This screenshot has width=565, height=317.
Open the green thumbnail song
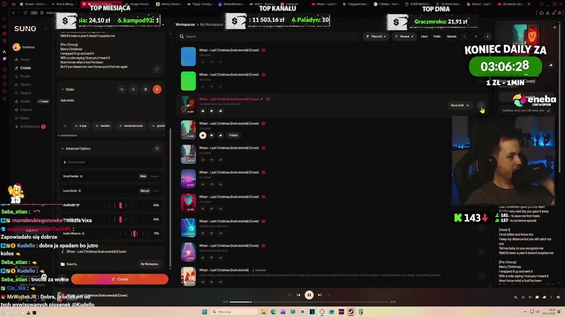click(188, 81)
